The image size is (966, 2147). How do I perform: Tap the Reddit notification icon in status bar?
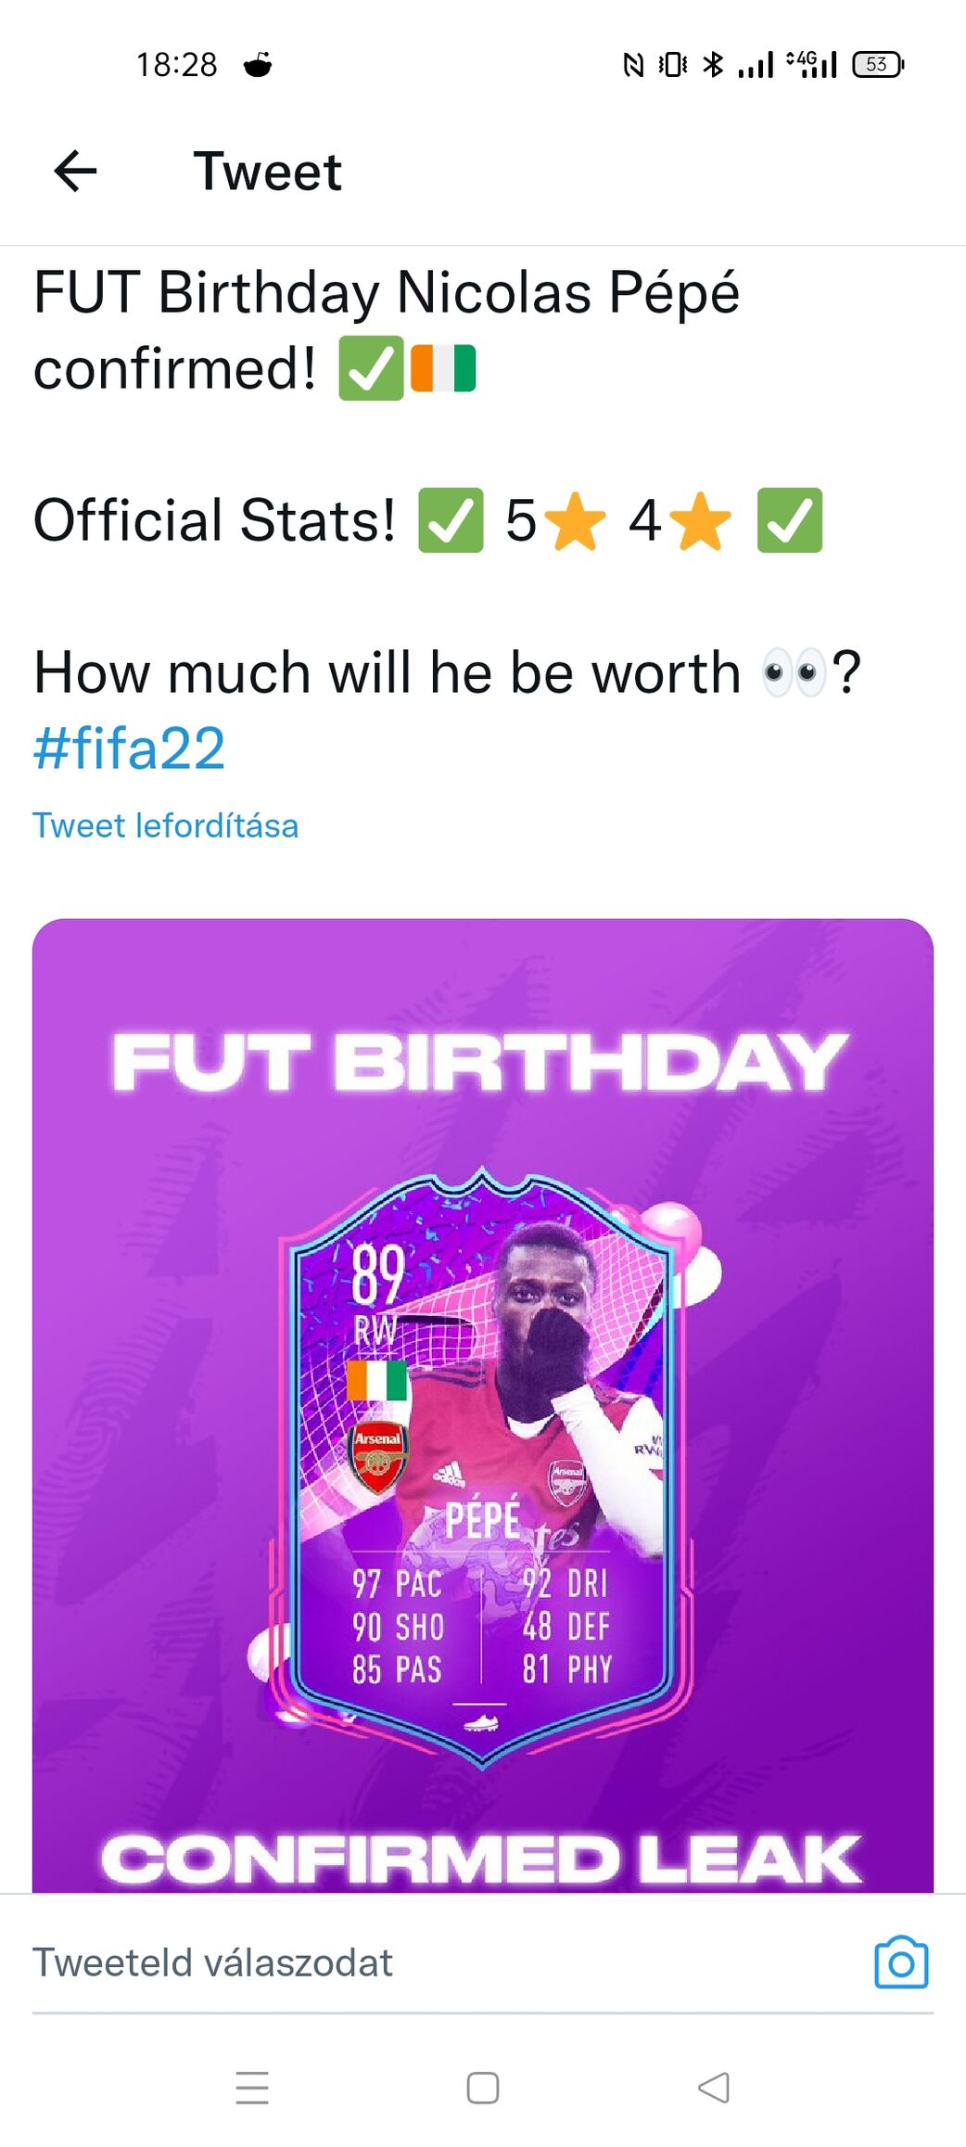click(x=258, y=65)
